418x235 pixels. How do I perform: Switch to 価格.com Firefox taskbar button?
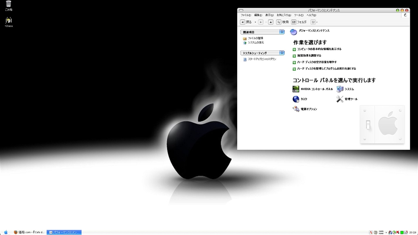tap(29, 232)
